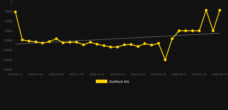Click the '2026-06-12' x-axis label
The image size is (228, 110).
tap(179, 74)
